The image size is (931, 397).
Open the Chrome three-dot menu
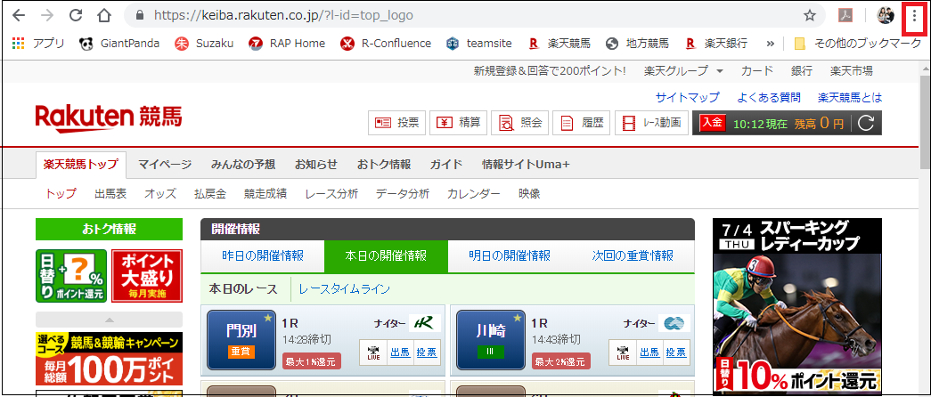[x=914, y=16]
